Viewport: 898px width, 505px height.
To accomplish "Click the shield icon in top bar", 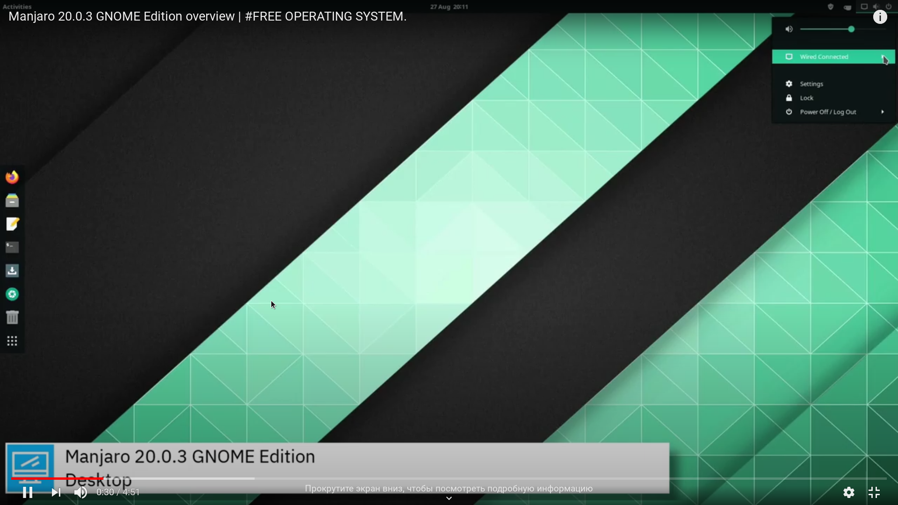I will point(831,7).
